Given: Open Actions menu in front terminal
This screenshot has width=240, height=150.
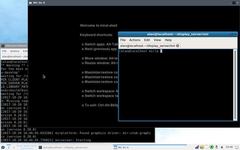Looking at the screenshot, I should click(135, 40).
